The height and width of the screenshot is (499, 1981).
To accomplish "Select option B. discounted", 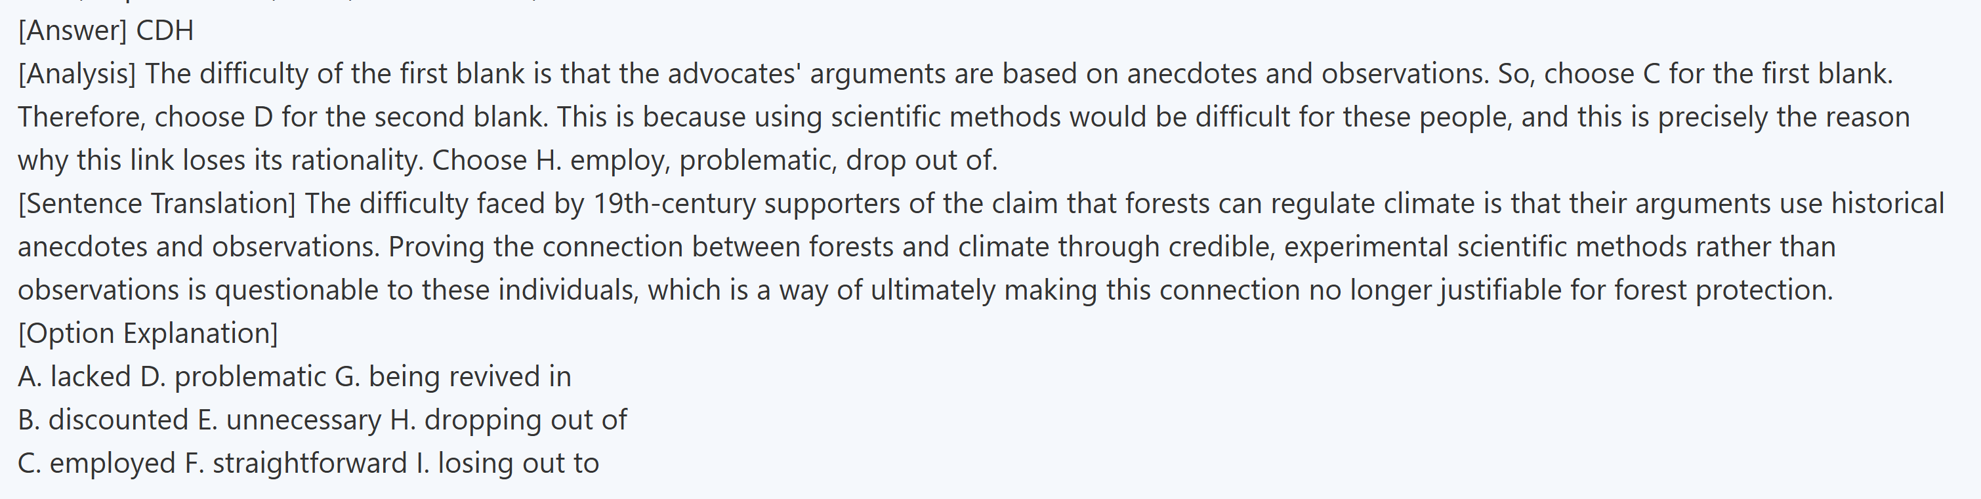I will click(x=103, y=420).
